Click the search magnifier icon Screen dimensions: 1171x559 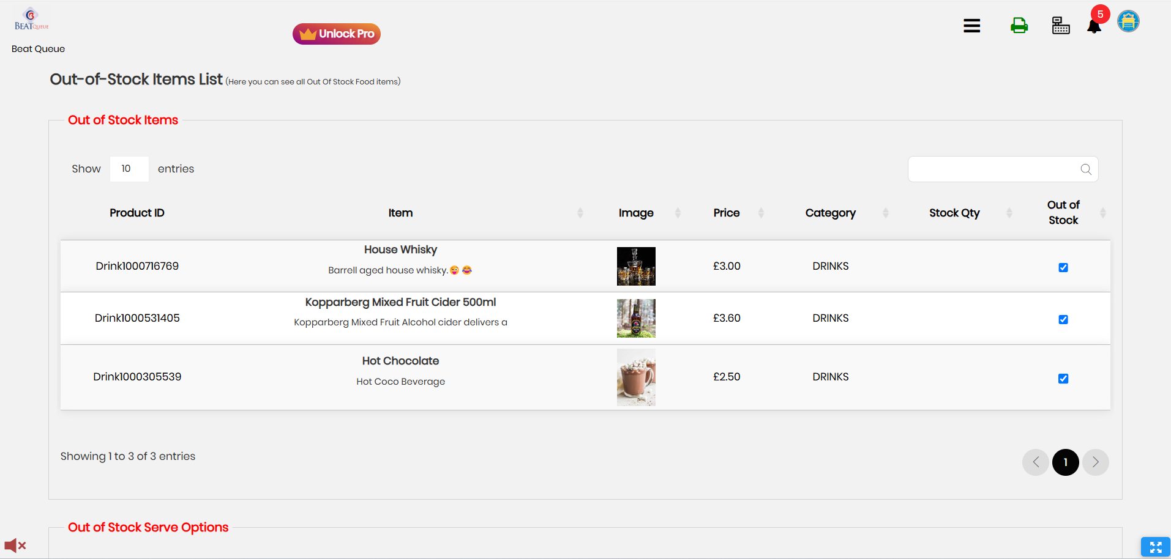1085,169
